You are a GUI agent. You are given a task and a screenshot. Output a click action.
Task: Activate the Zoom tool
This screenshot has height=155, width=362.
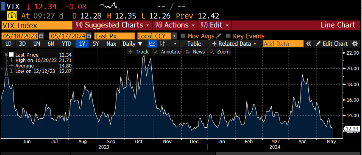pos(220,52)
